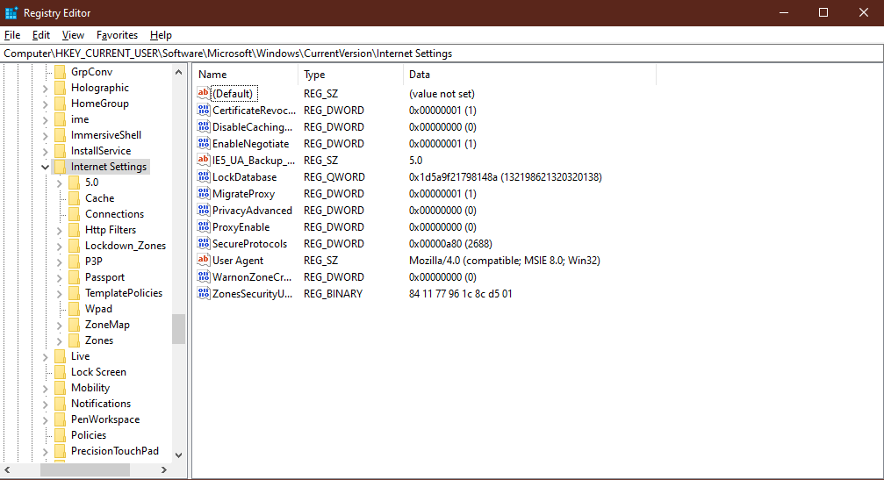This screenshot has height=480, width=884.
Task: Sort values by the Name column header
Action: point(245,75)
